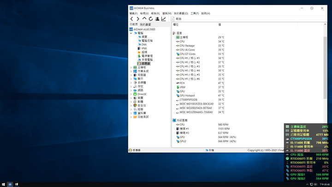
Task: Open the 電源管理 power management item
Action: click(145, 56)
